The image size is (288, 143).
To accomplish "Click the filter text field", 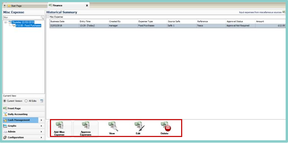I will (21, 18).
